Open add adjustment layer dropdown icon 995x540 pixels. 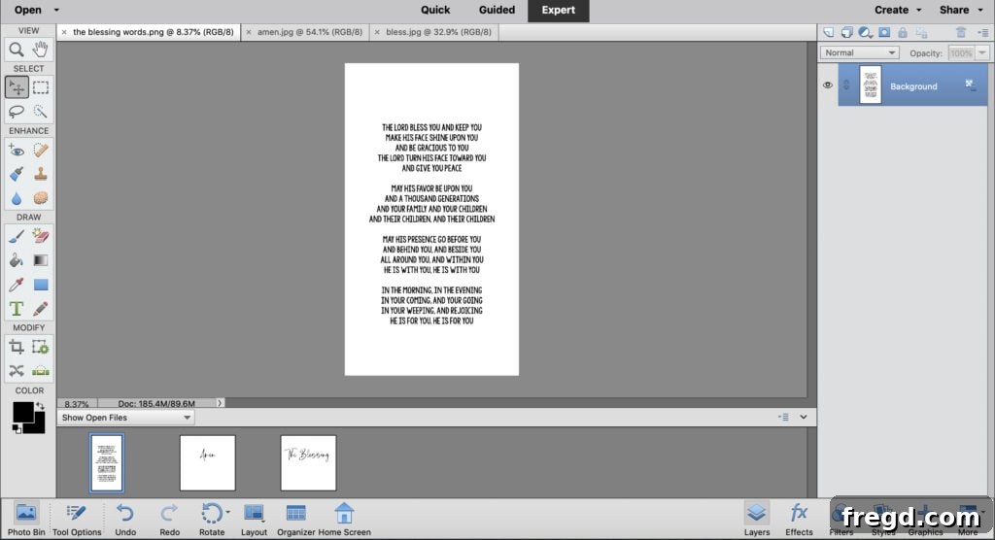click(865, 32)
